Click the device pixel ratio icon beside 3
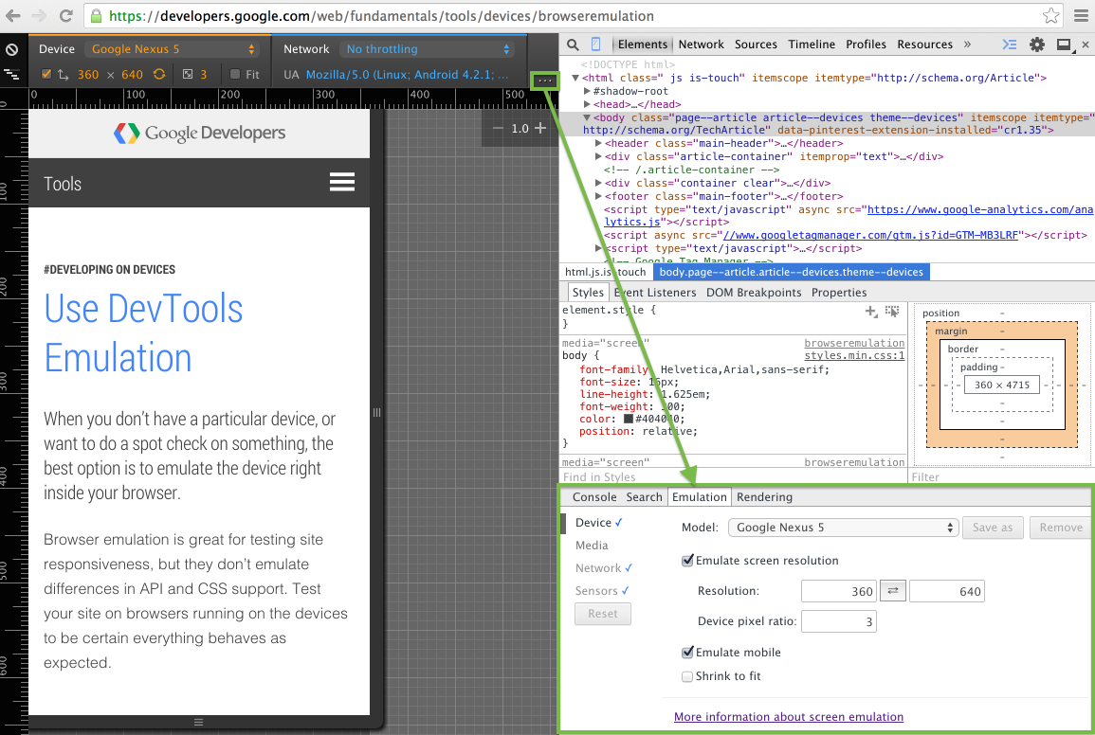Screen dimensions: 1095x735 point(188,74)
